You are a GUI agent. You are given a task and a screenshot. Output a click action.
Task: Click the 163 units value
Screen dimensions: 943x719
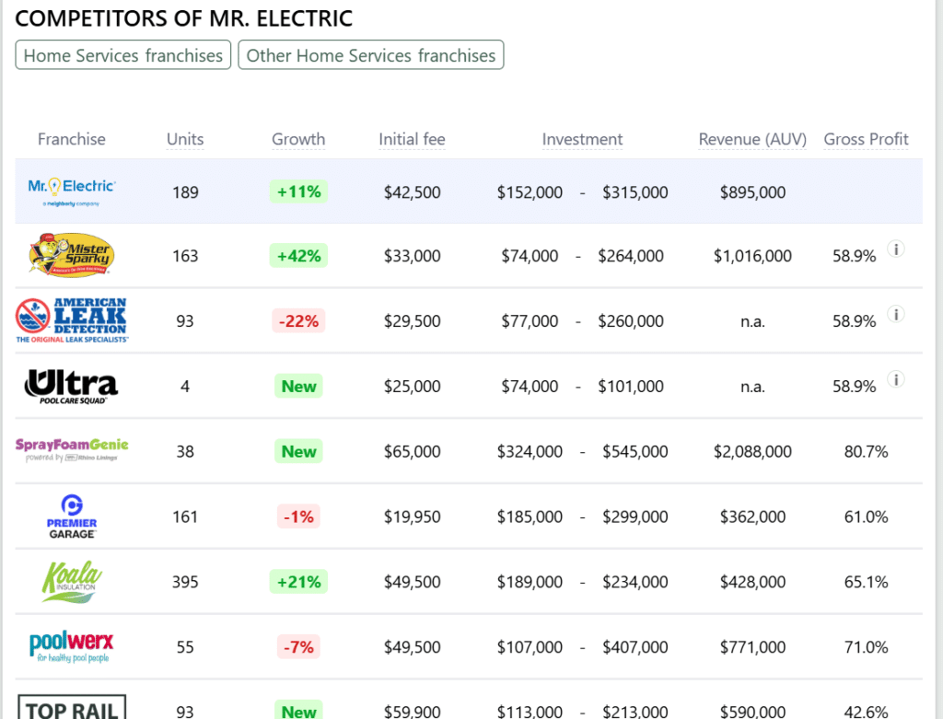coord(185,256)
